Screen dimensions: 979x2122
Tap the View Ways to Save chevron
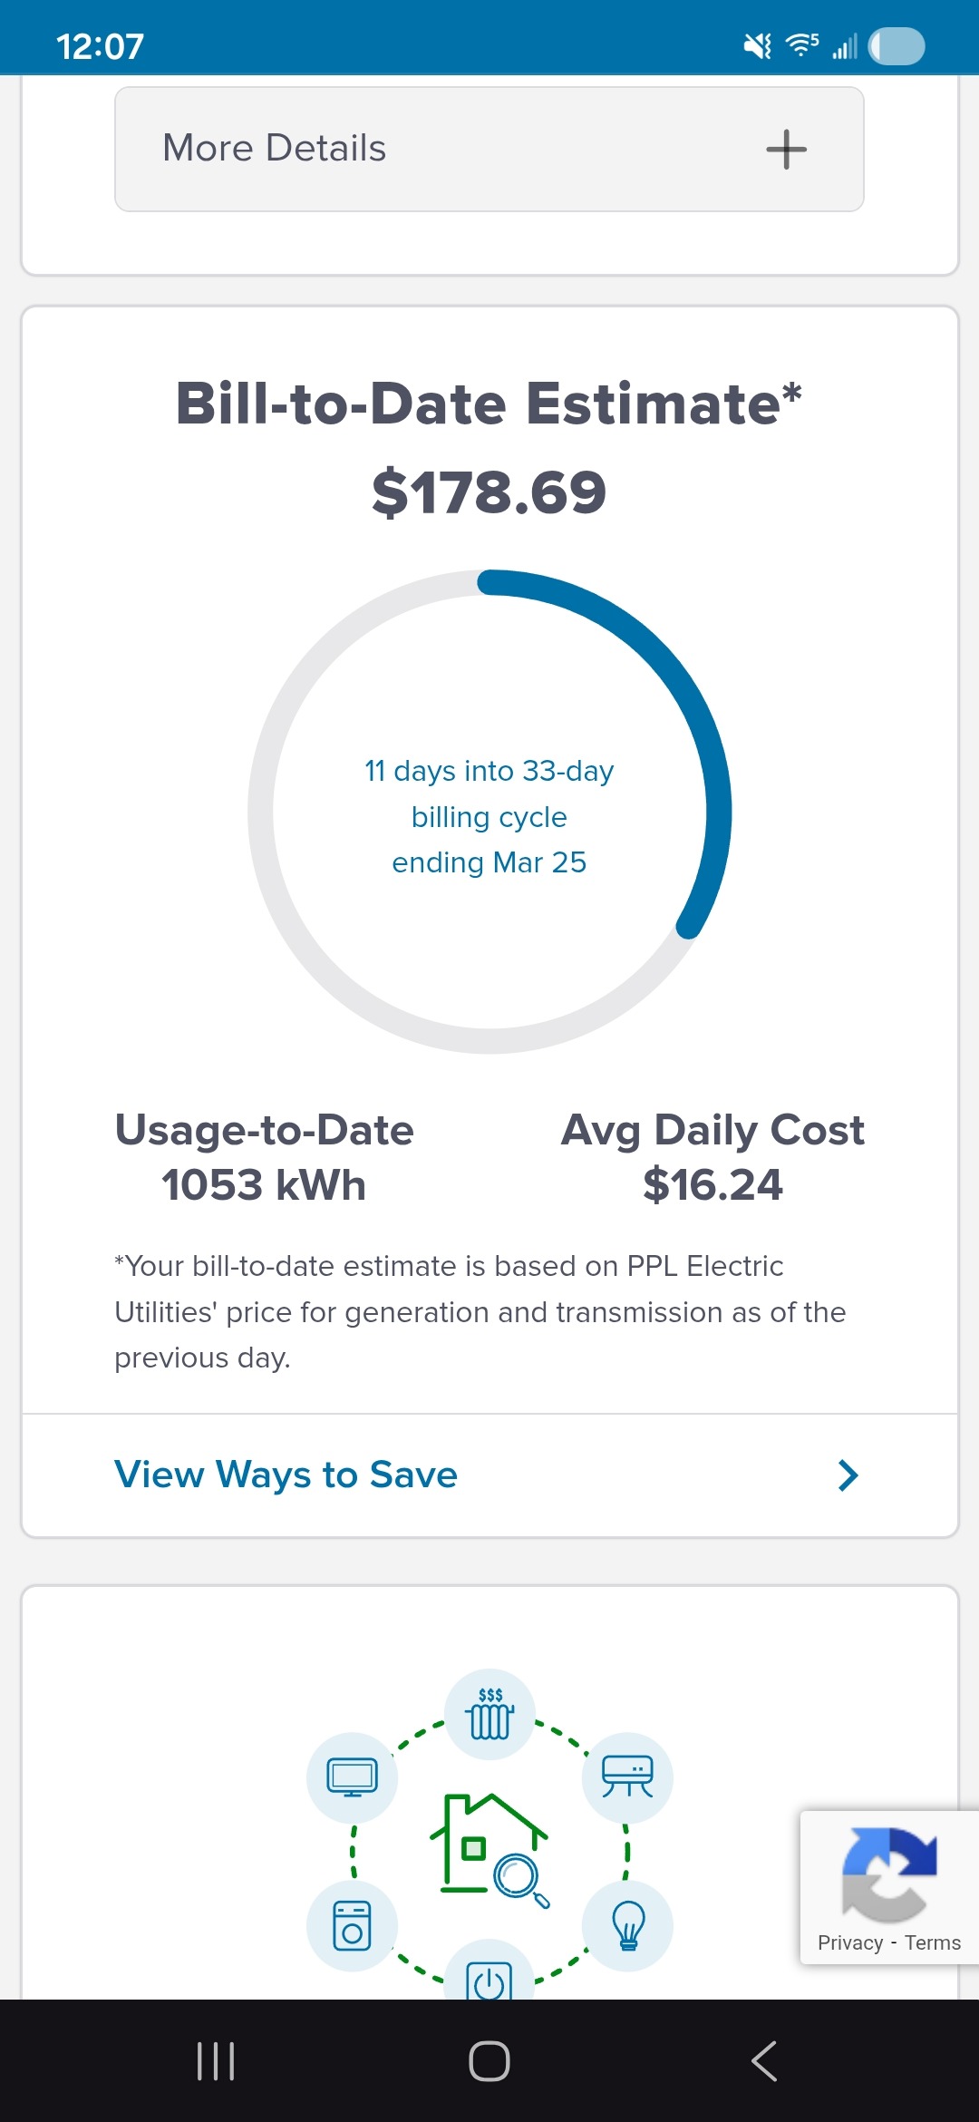(x=848, y=1475)
